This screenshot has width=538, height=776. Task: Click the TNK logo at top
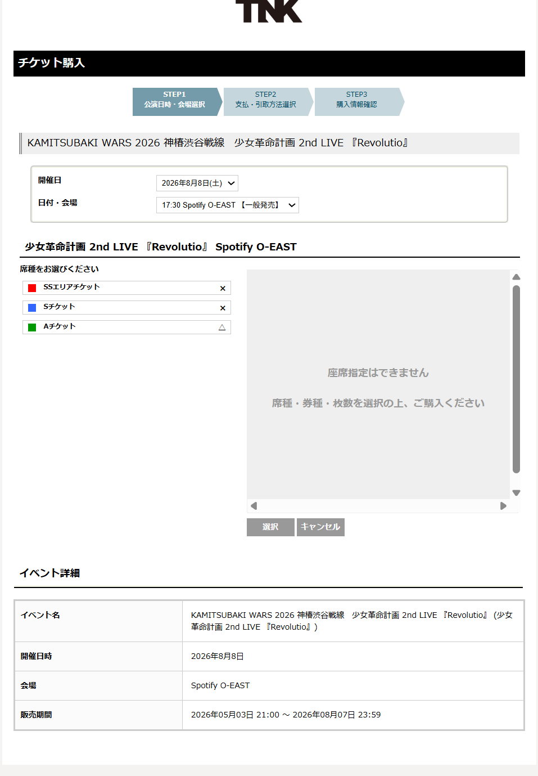click(269, 11)
